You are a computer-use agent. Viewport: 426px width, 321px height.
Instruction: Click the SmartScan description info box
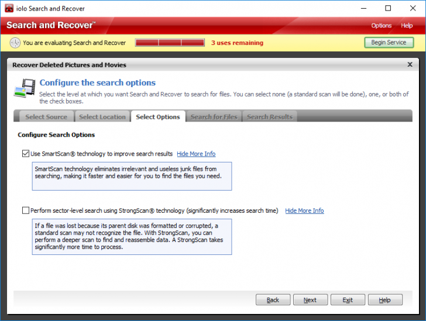pyautogui.click(x=132, y=176)
